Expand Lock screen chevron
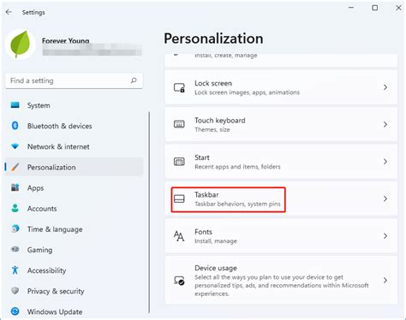 click(x=385, y=87)
